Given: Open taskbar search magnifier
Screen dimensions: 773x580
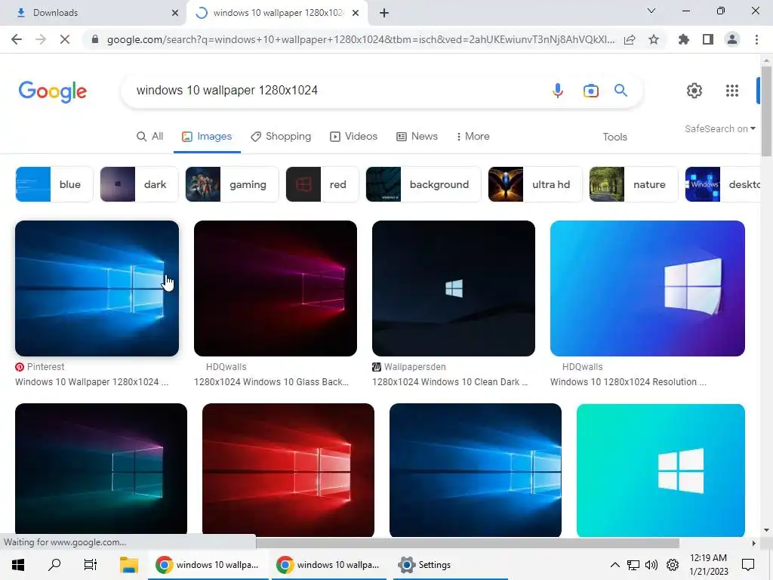Looking at the screenshot, I should tap(54, 565).
